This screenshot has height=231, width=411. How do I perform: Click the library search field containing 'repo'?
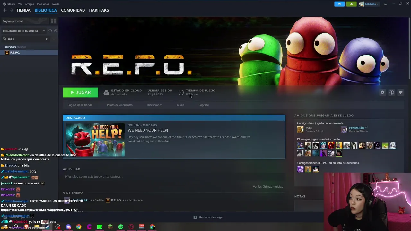pos(26,39)
